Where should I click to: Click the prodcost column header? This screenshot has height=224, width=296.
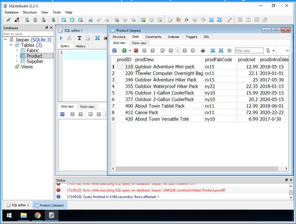click(246, 60)
